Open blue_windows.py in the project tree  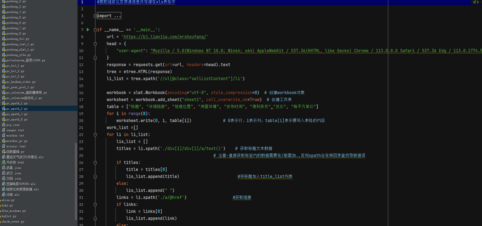click(x=14, y=211)
